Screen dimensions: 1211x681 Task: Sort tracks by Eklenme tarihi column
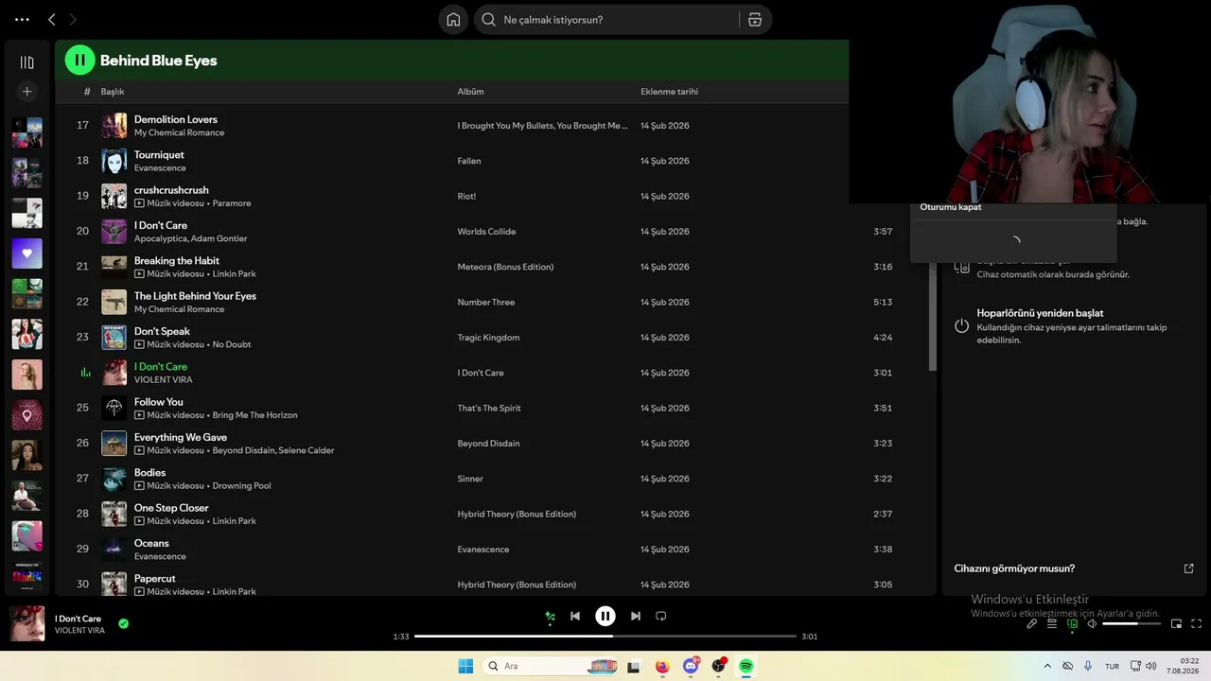point(669,92)
